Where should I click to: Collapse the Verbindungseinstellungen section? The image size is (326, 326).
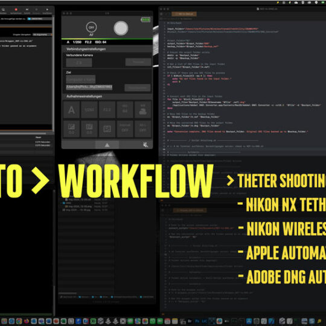tap(107, 49)
